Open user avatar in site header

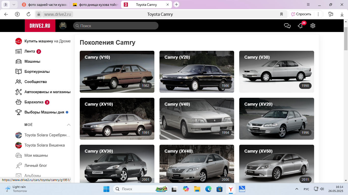(x=63, y=26)
